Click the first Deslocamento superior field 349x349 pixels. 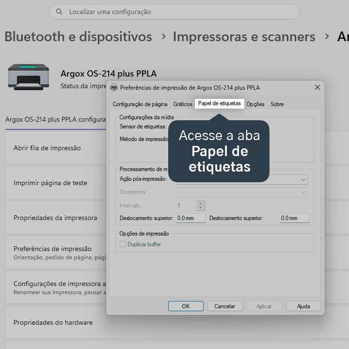pyautogui.click(x=191, y=218)
